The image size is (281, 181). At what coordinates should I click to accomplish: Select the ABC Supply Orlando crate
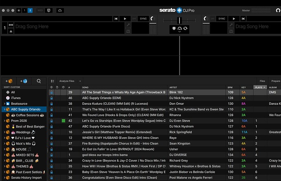point(26,110)
